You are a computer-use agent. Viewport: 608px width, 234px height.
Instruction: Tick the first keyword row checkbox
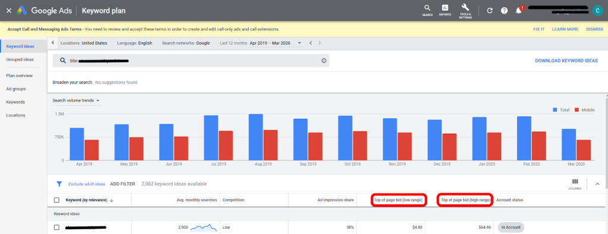pos(56,227)
